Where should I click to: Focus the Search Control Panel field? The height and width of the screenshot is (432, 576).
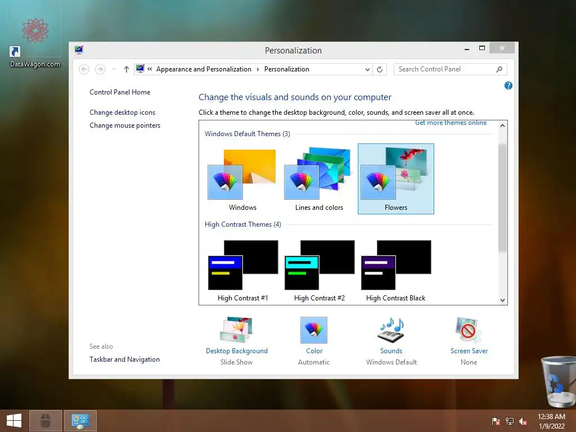451,69
